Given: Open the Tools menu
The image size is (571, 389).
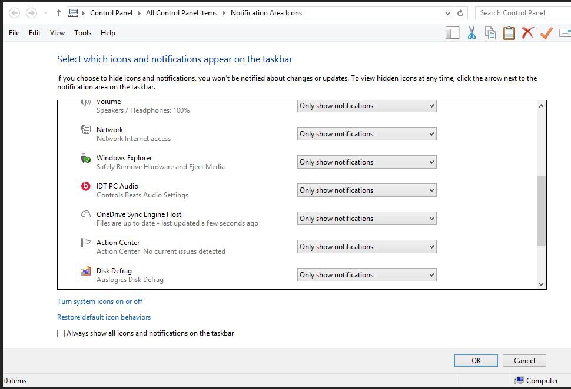Looking at the screenshot, I should click(x=82, y=33).
